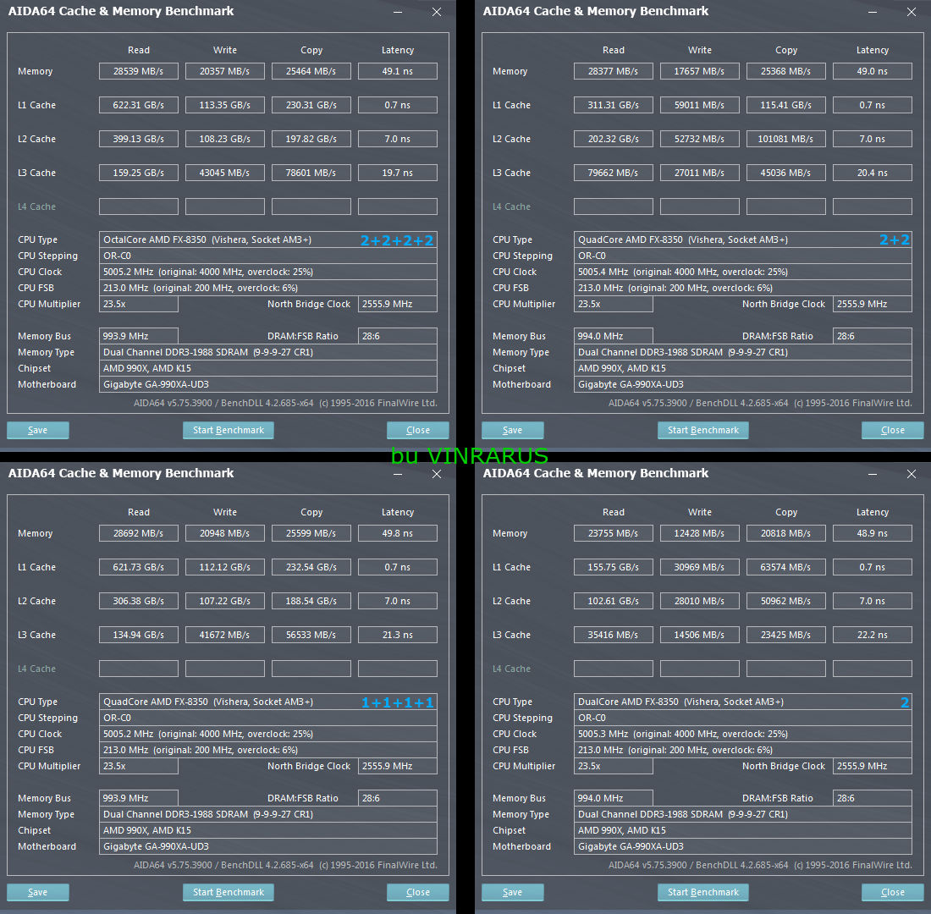Screen dimensions: 931x914
Task: Click the DualCore AMD FX-8350 CPU Type field
Action: [x=743, y=702]
